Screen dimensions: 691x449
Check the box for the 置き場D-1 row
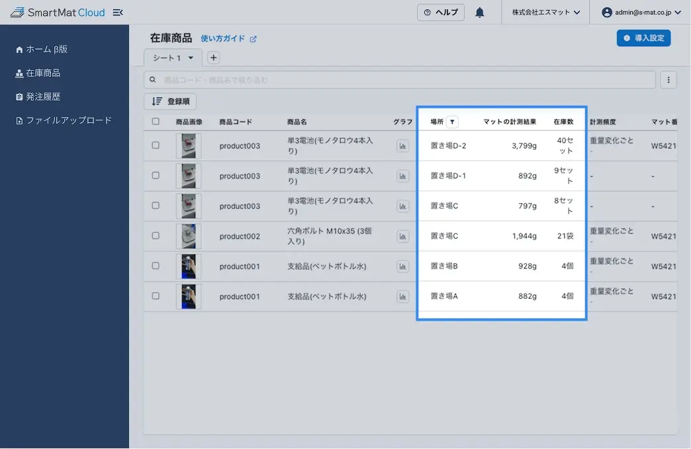(x=156, y=175)
